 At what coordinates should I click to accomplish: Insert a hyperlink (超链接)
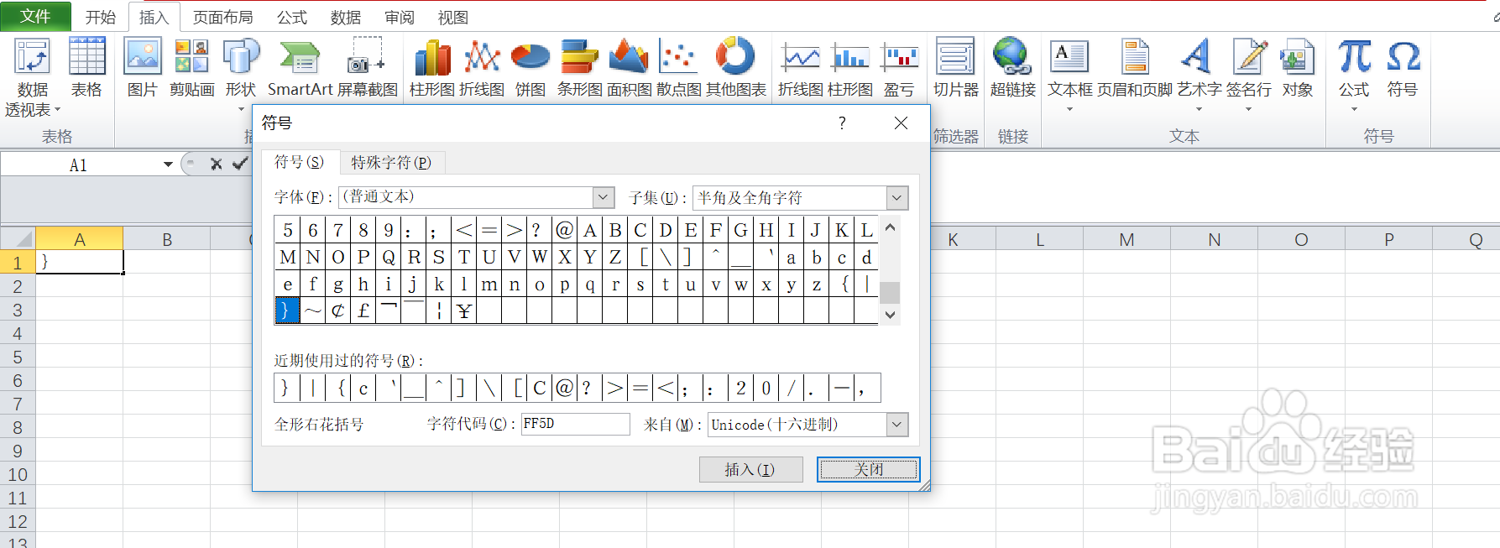pyautogui.click(x=1013, y=68)
